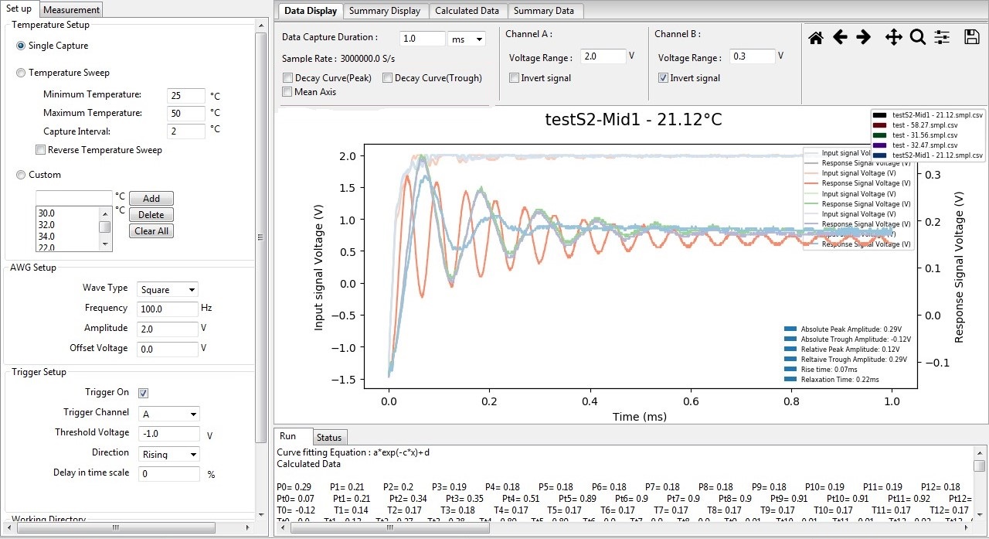Click the Save figure floppy disk icon
The width and height of the screenshot is (989, 539).
tap(971, 37)
